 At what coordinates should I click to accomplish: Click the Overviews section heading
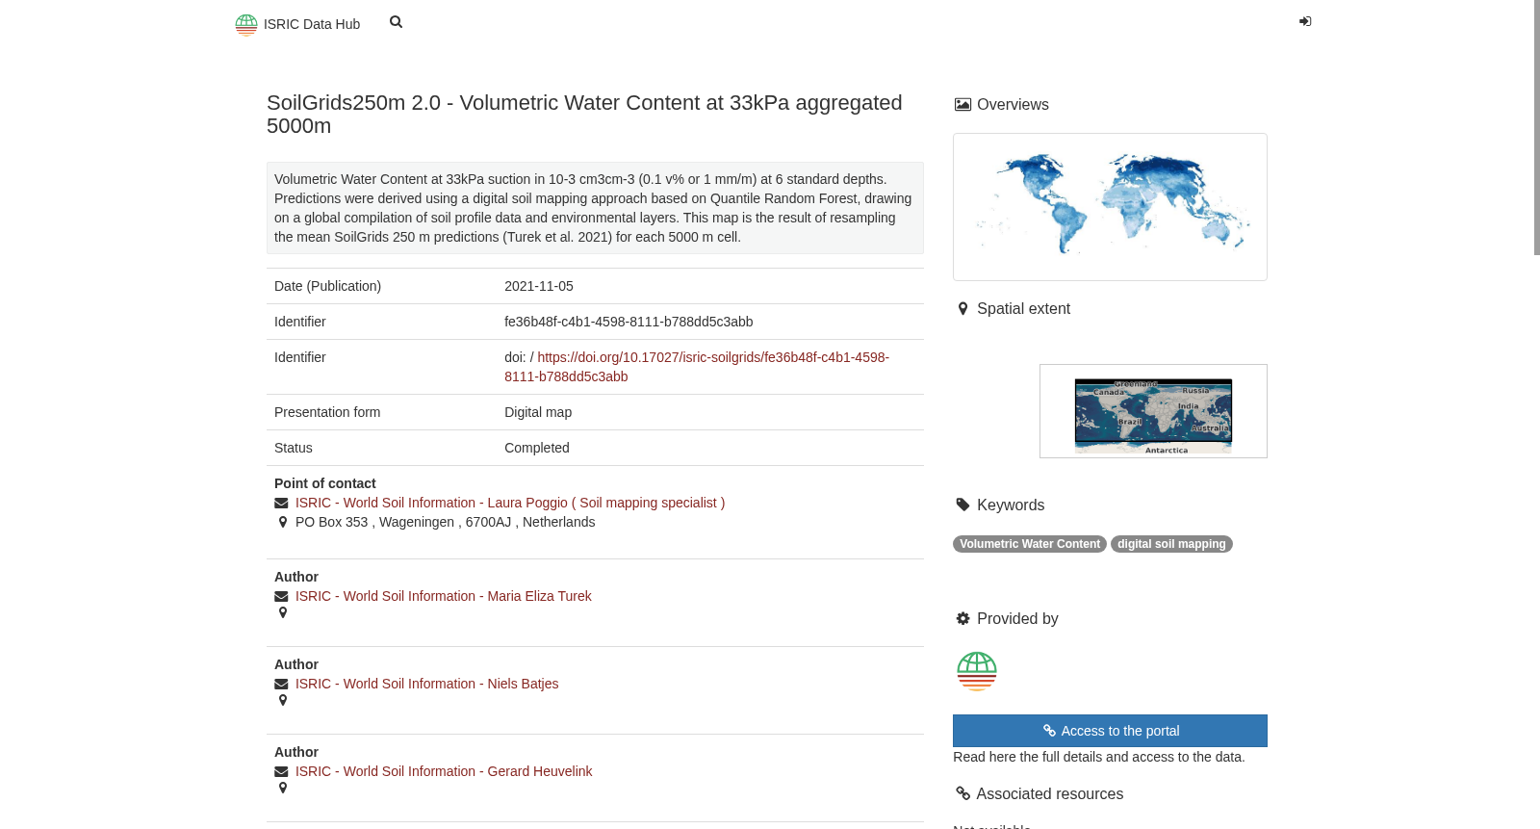[1013, 104]
